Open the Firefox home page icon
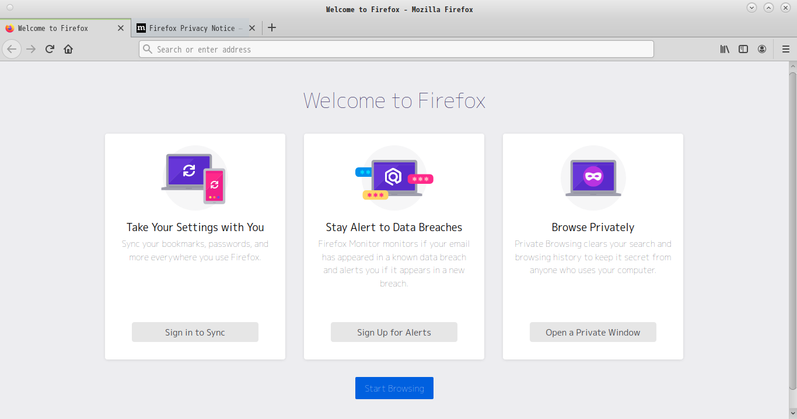 68,49
